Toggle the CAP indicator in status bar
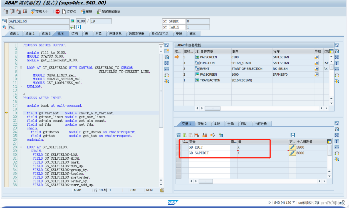 coord(133,190)
